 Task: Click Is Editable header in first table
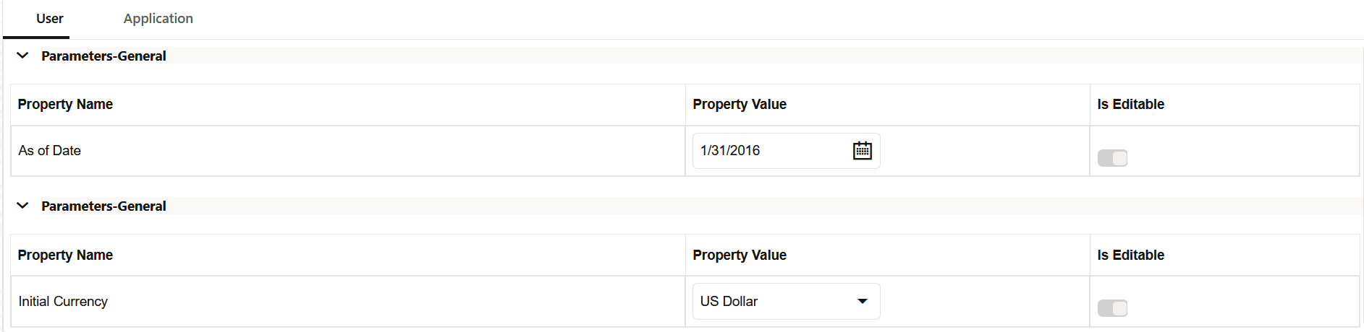(x=1130, y=104)
